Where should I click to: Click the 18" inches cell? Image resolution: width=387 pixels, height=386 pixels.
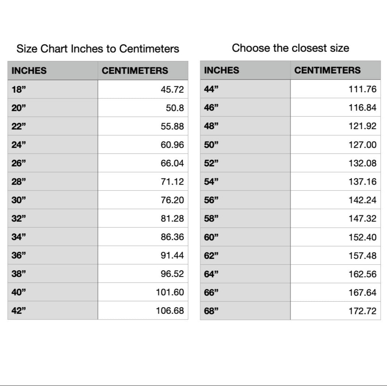coord(19,90)
